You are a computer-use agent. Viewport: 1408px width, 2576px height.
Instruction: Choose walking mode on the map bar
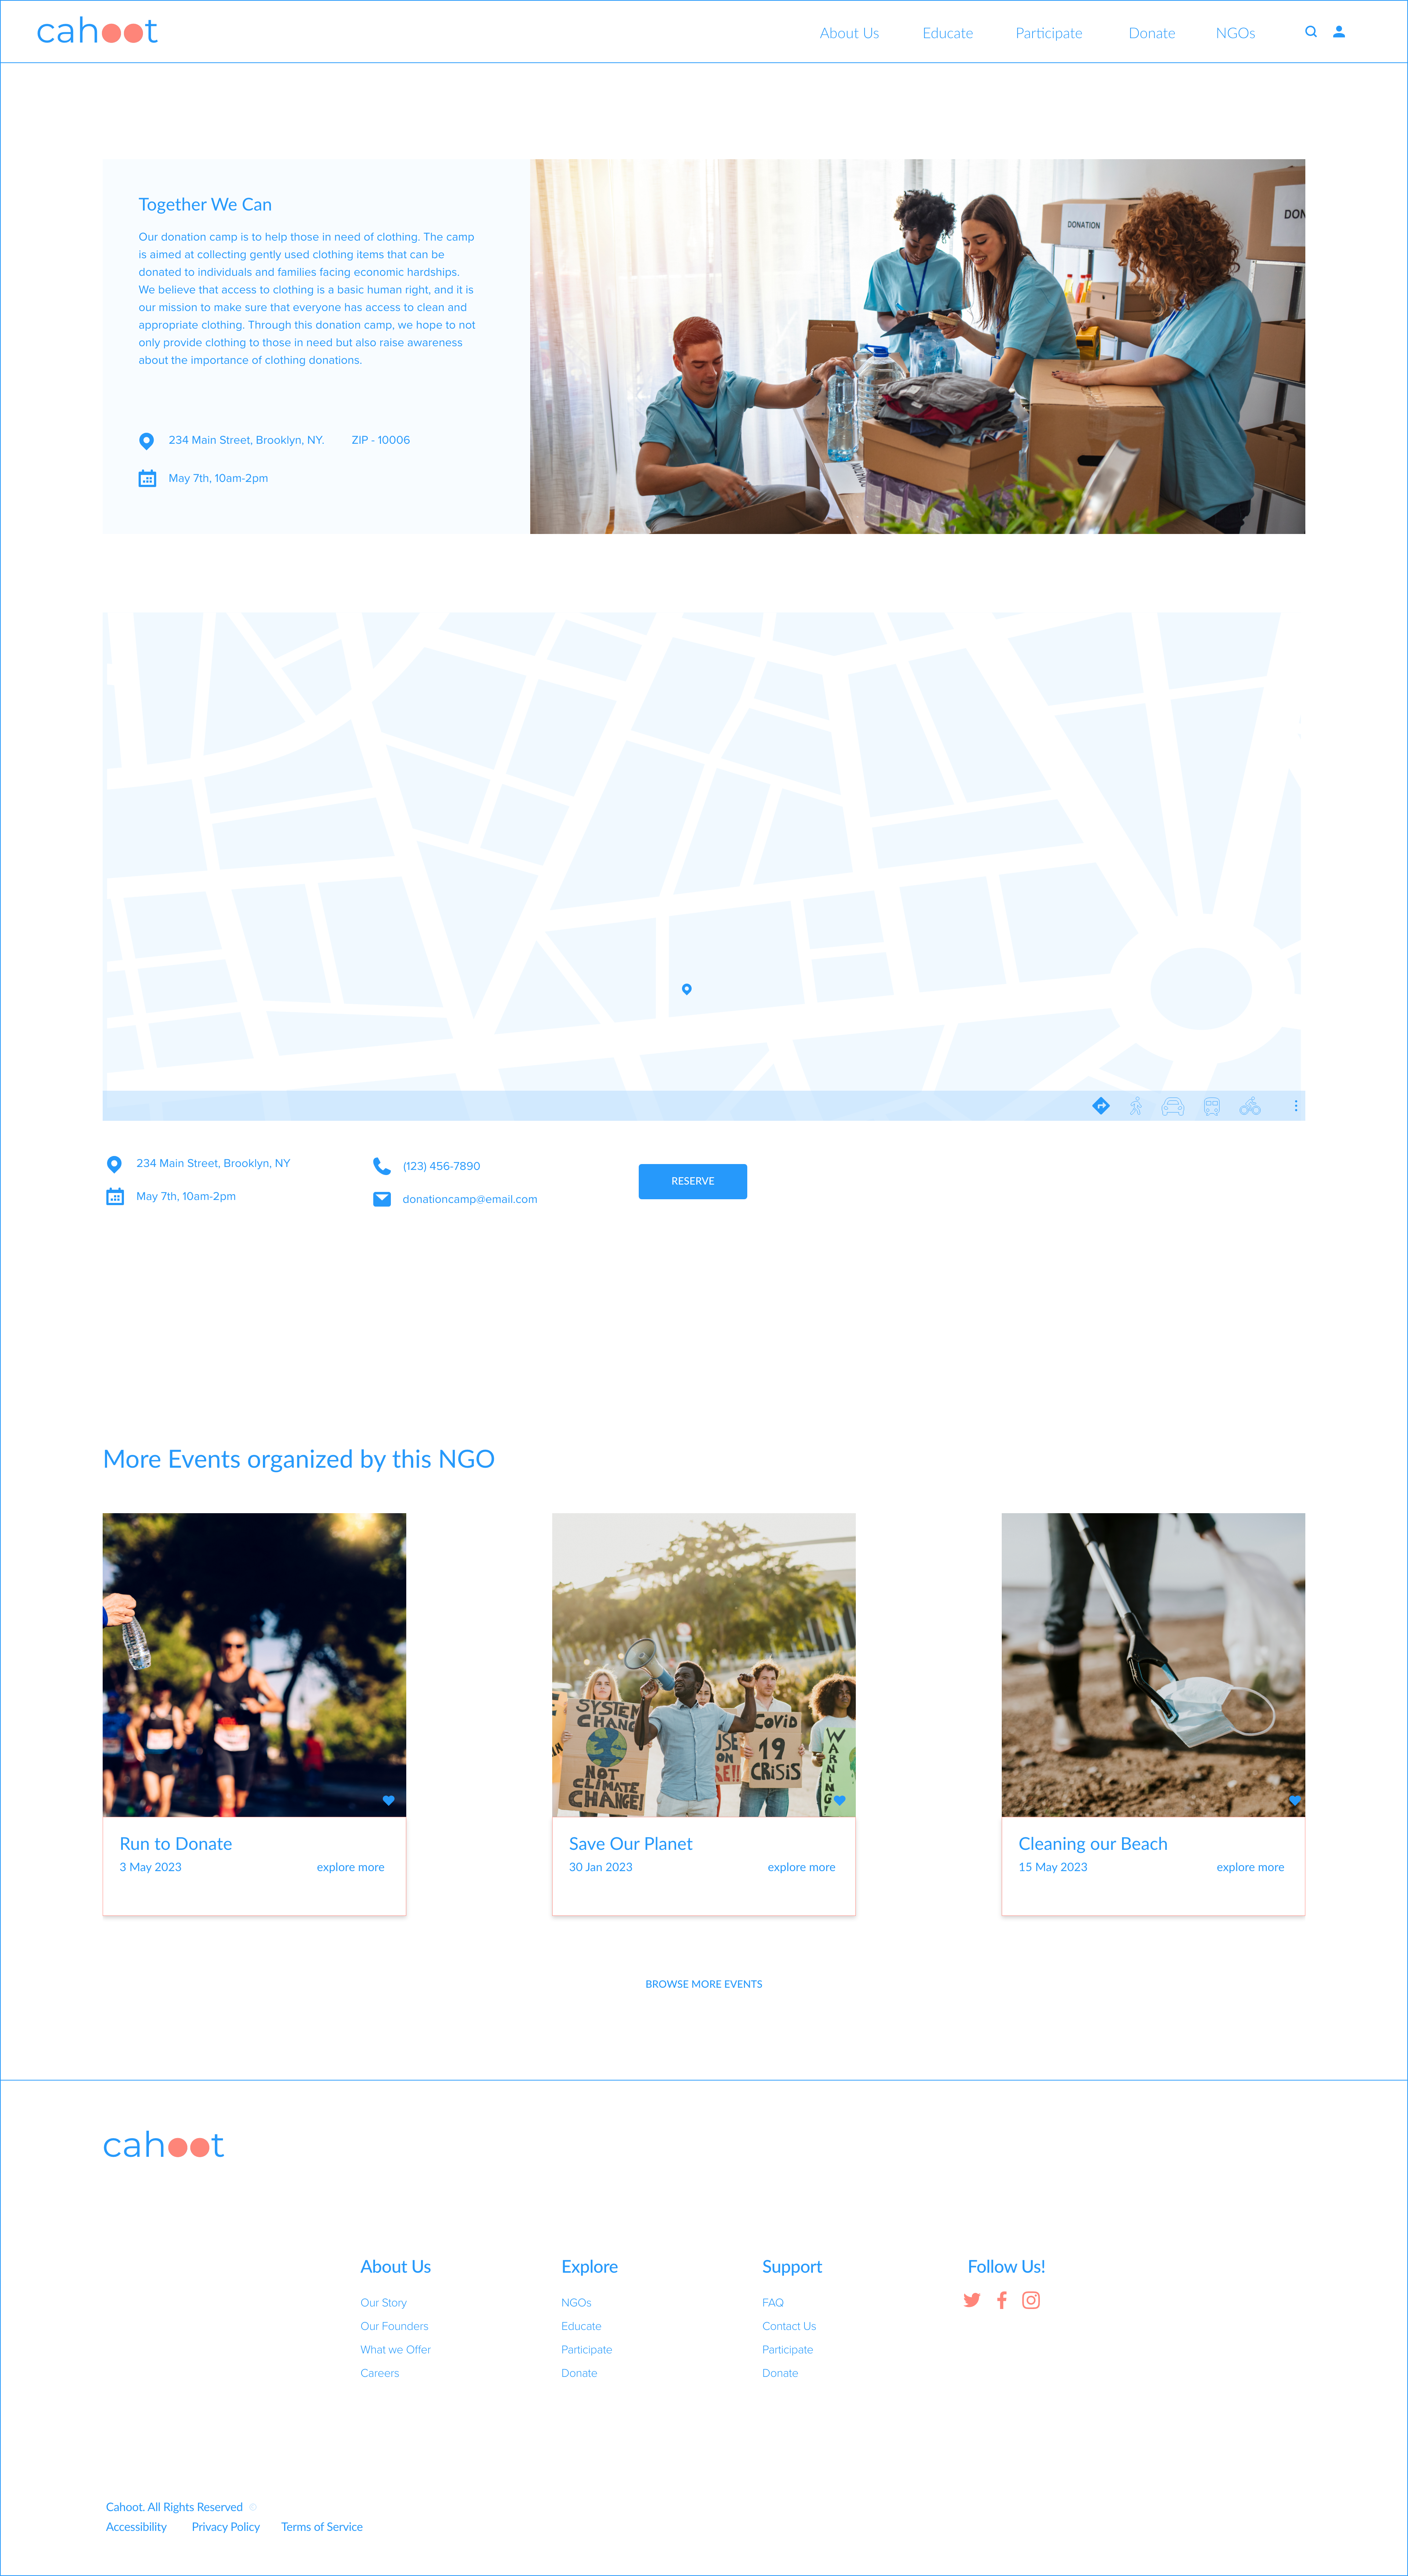1136,1106
